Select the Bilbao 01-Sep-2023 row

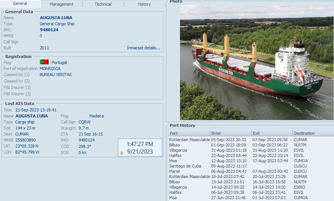coord(252,145)
